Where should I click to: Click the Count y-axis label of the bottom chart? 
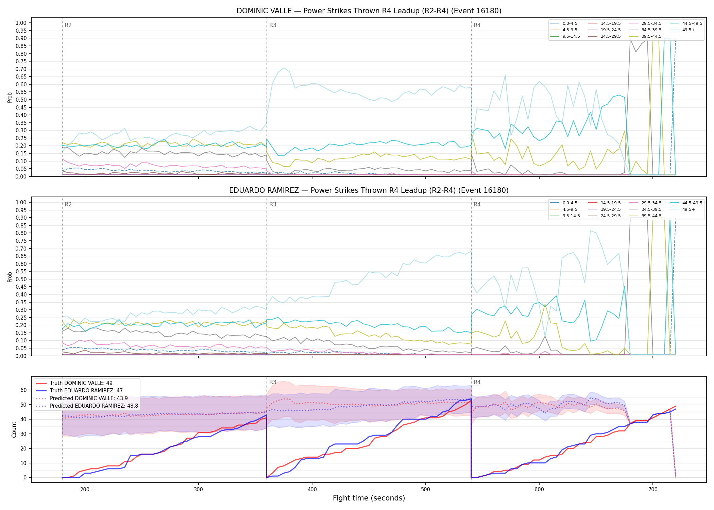pos(14,429)
